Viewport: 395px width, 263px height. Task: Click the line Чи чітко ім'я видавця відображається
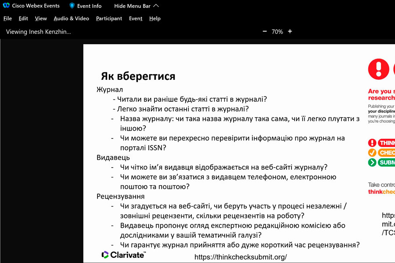click(224, 167)
